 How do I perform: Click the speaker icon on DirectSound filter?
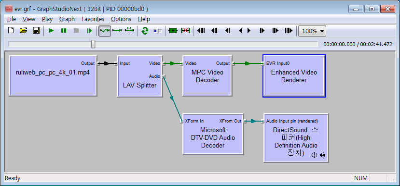click(x=322, y=155)
